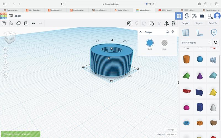221x138 pixels.
Task: Select the Ruler tool
Action: tap(199, 33)
